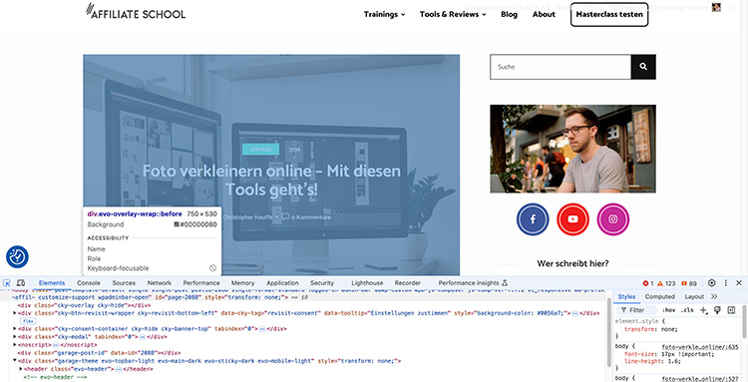748x382 pixels.
Task: Switch to the Elements tab
Action: click(52, 283)
